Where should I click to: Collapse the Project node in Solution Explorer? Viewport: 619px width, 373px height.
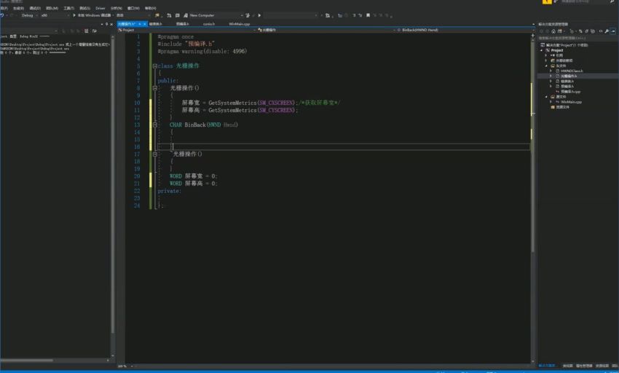click(x=543, y=50)
